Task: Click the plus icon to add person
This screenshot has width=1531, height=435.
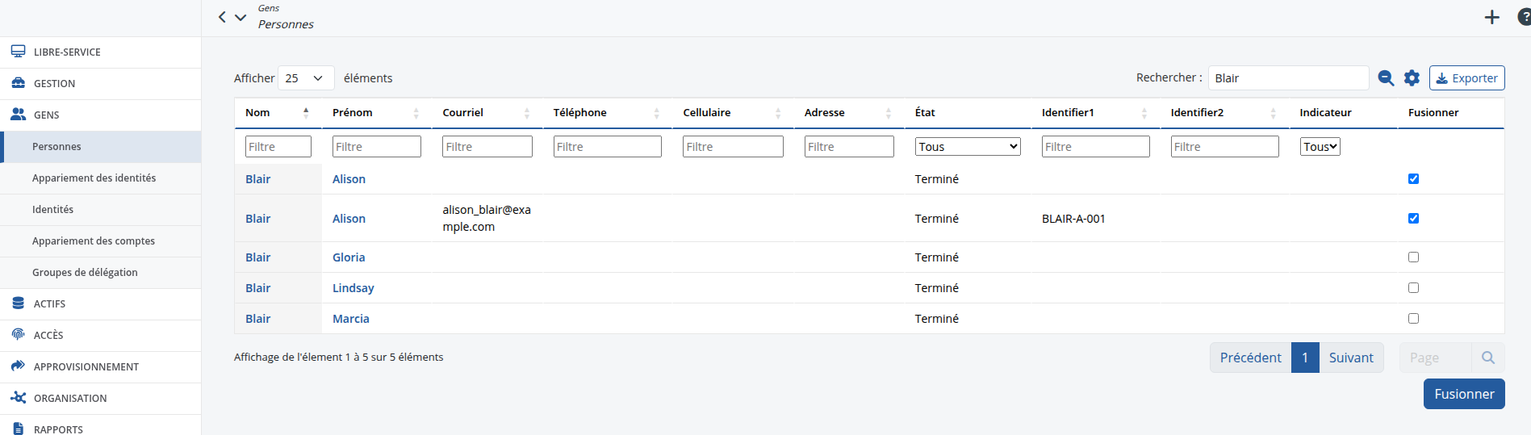Action: [x=1491, y=17]
